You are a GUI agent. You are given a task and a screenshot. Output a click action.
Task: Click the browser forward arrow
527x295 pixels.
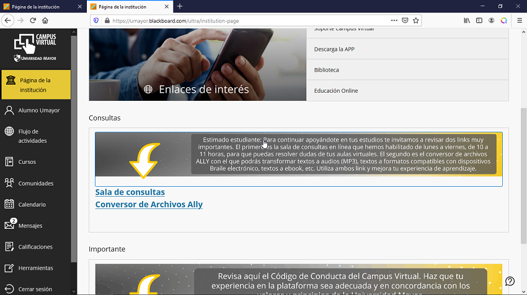[20, 20]
